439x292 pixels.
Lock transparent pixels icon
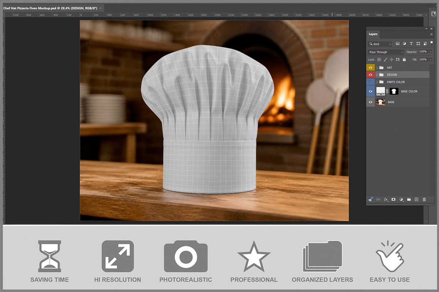379,59
